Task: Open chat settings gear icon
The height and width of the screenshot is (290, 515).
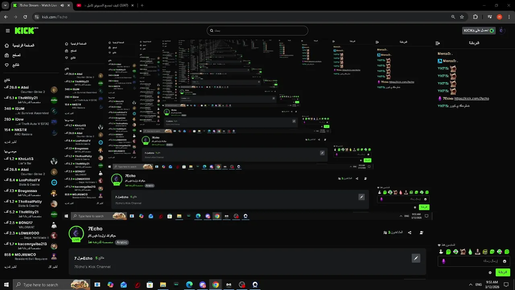Action: [x=490, y=272]
